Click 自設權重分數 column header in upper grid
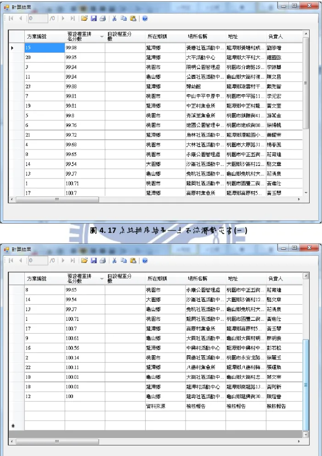The width and height of the screenshot is (322, 456). point(125,36)
